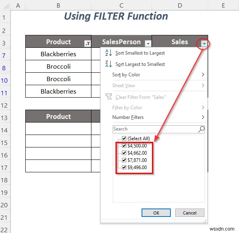Screen dimensions: 239x233
Task: Click the Sort Smallest to Largest A-Z icon
Action: coord(109,53)
